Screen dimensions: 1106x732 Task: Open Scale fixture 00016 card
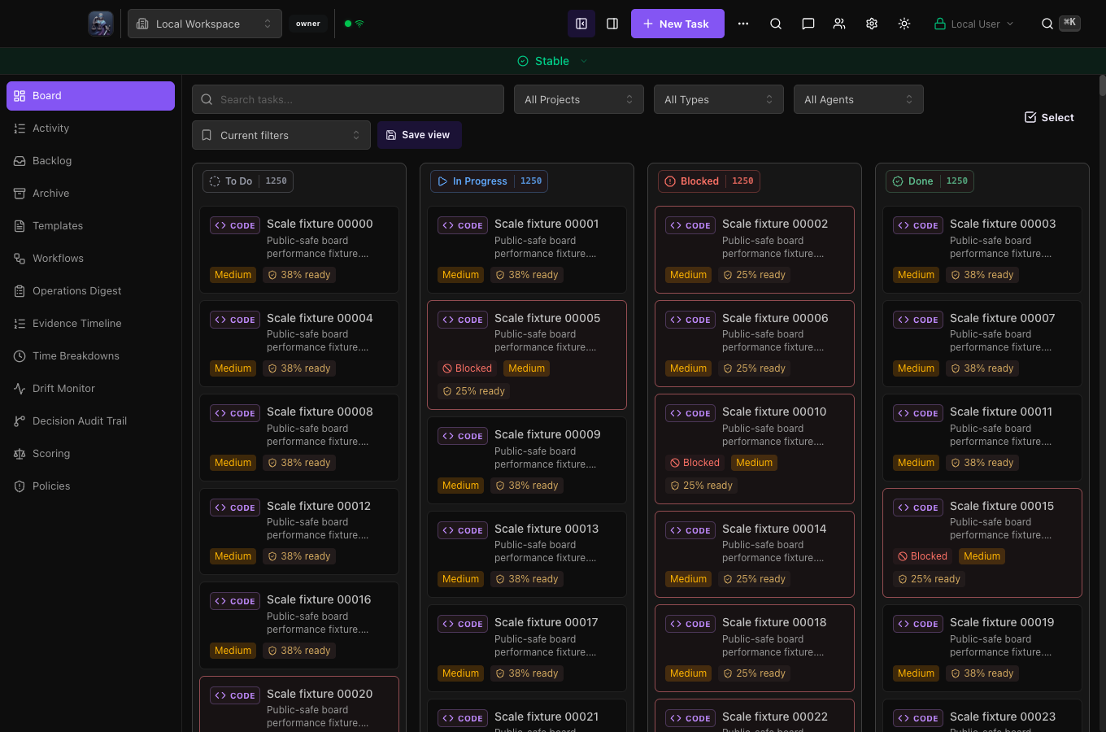pos(299,625)
